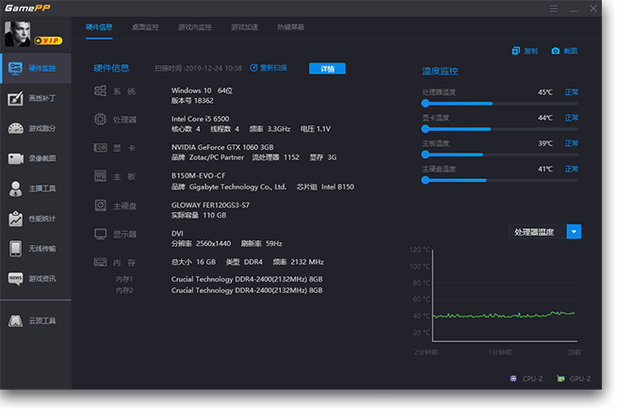Click the 硬件信息 section heading

111,68
